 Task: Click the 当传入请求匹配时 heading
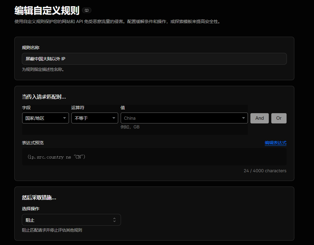[x=44, y=97]
